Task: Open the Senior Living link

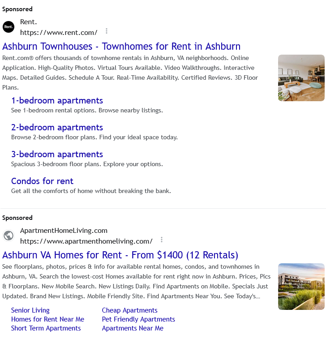Action: point(30,310)
